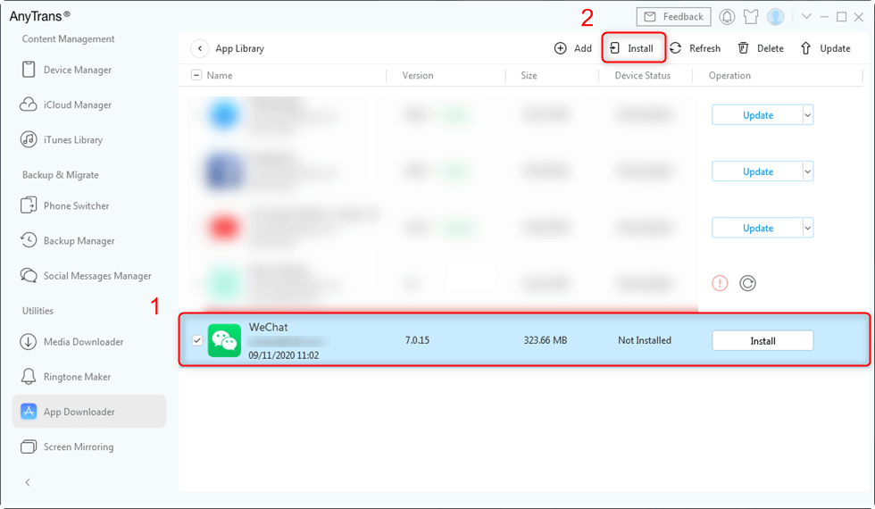Open Ringtone Maker bell icon
This screenshot has height=509, width=875.
click(x=29, y=377)
